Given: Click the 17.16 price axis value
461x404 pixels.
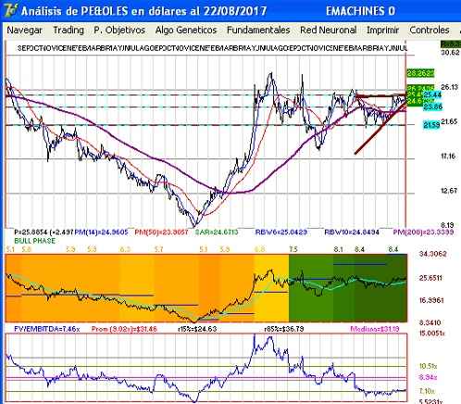Looking at the screenshot, I should click(448, 156).
